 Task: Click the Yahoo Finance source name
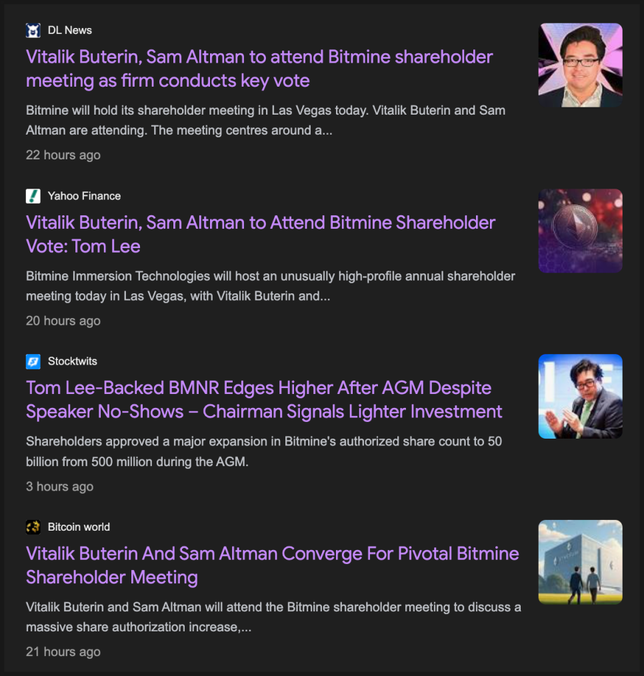84,196
